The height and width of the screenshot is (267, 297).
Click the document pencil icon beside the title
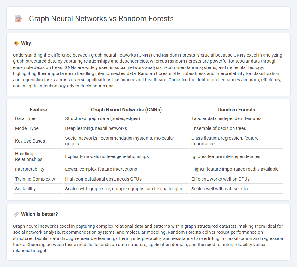point(18,19)
